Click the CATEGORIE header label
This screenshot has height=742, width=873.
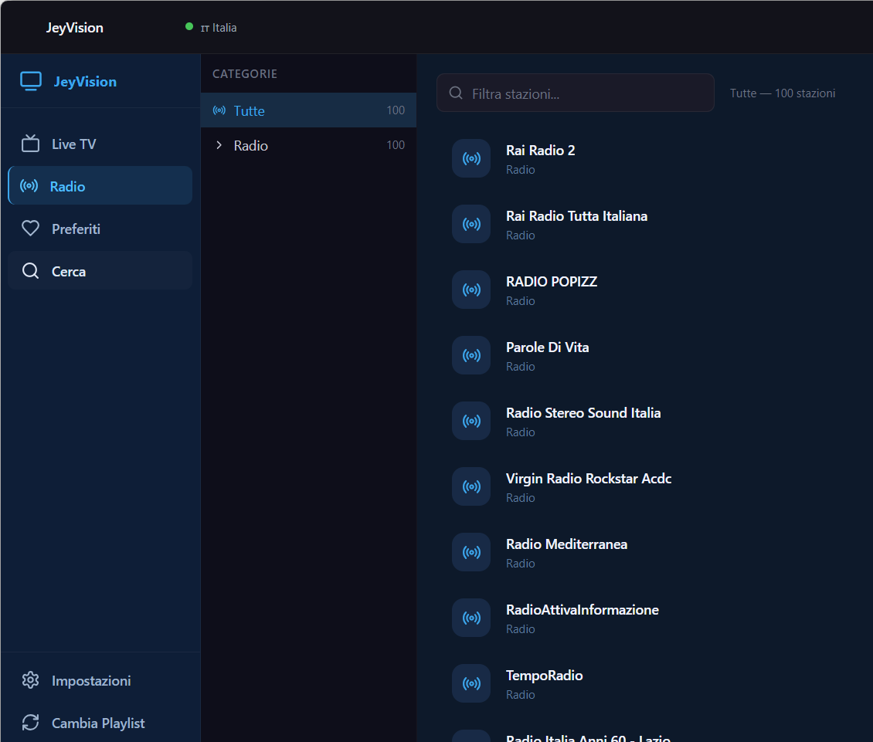tap(245, 73)
